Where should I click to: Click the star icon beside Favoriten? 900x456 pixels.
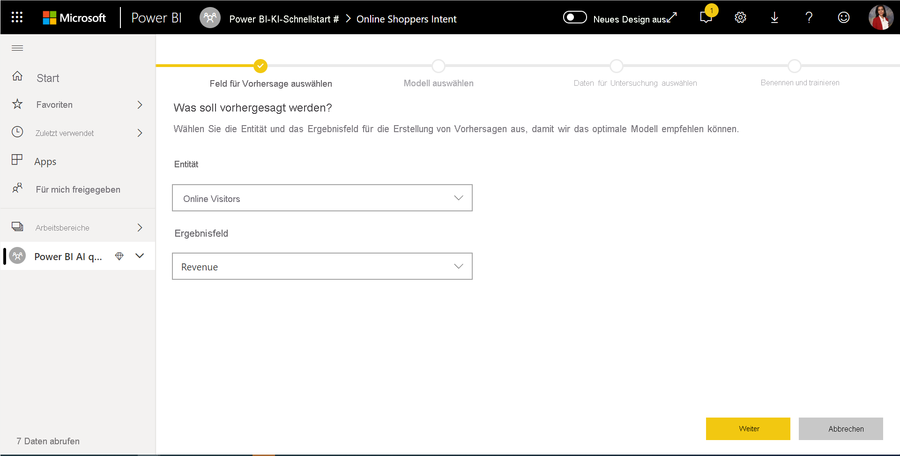17,104
